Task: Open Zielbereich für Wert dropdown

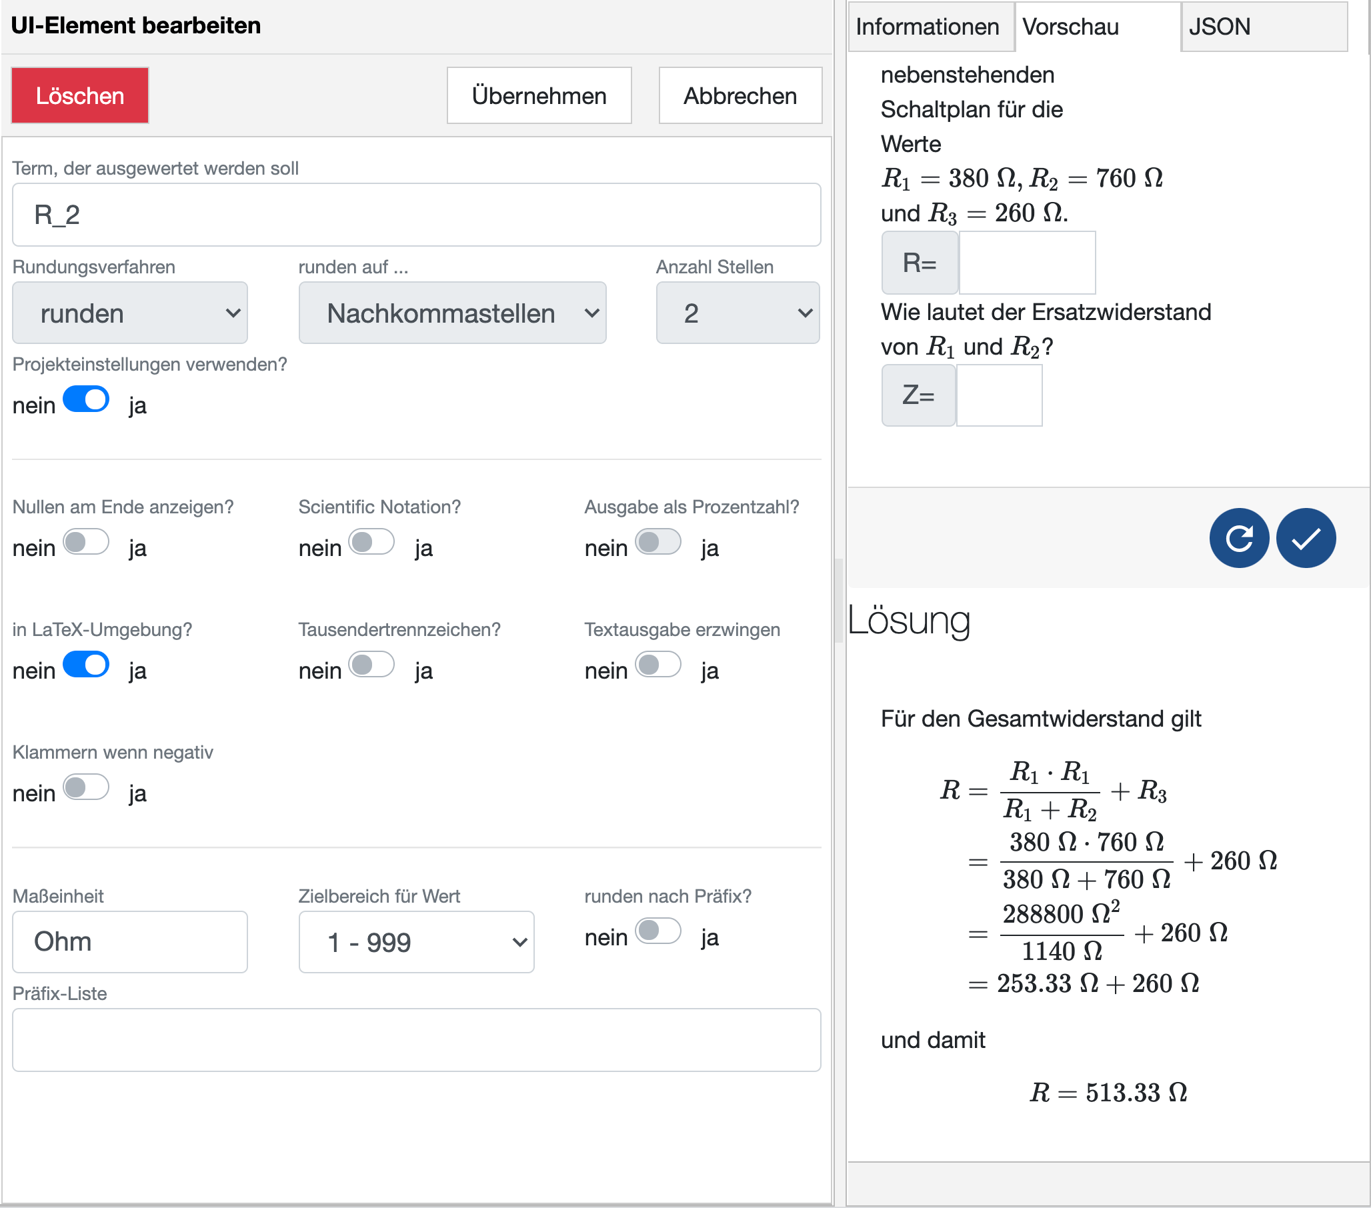Action: point(416,942)
